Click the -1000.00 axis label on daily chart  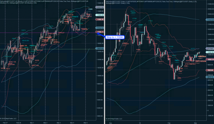[x=210, y=116]
